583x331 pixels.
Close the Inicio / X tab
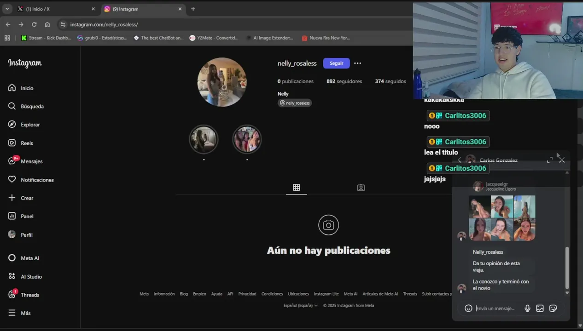tap(93, 9)
